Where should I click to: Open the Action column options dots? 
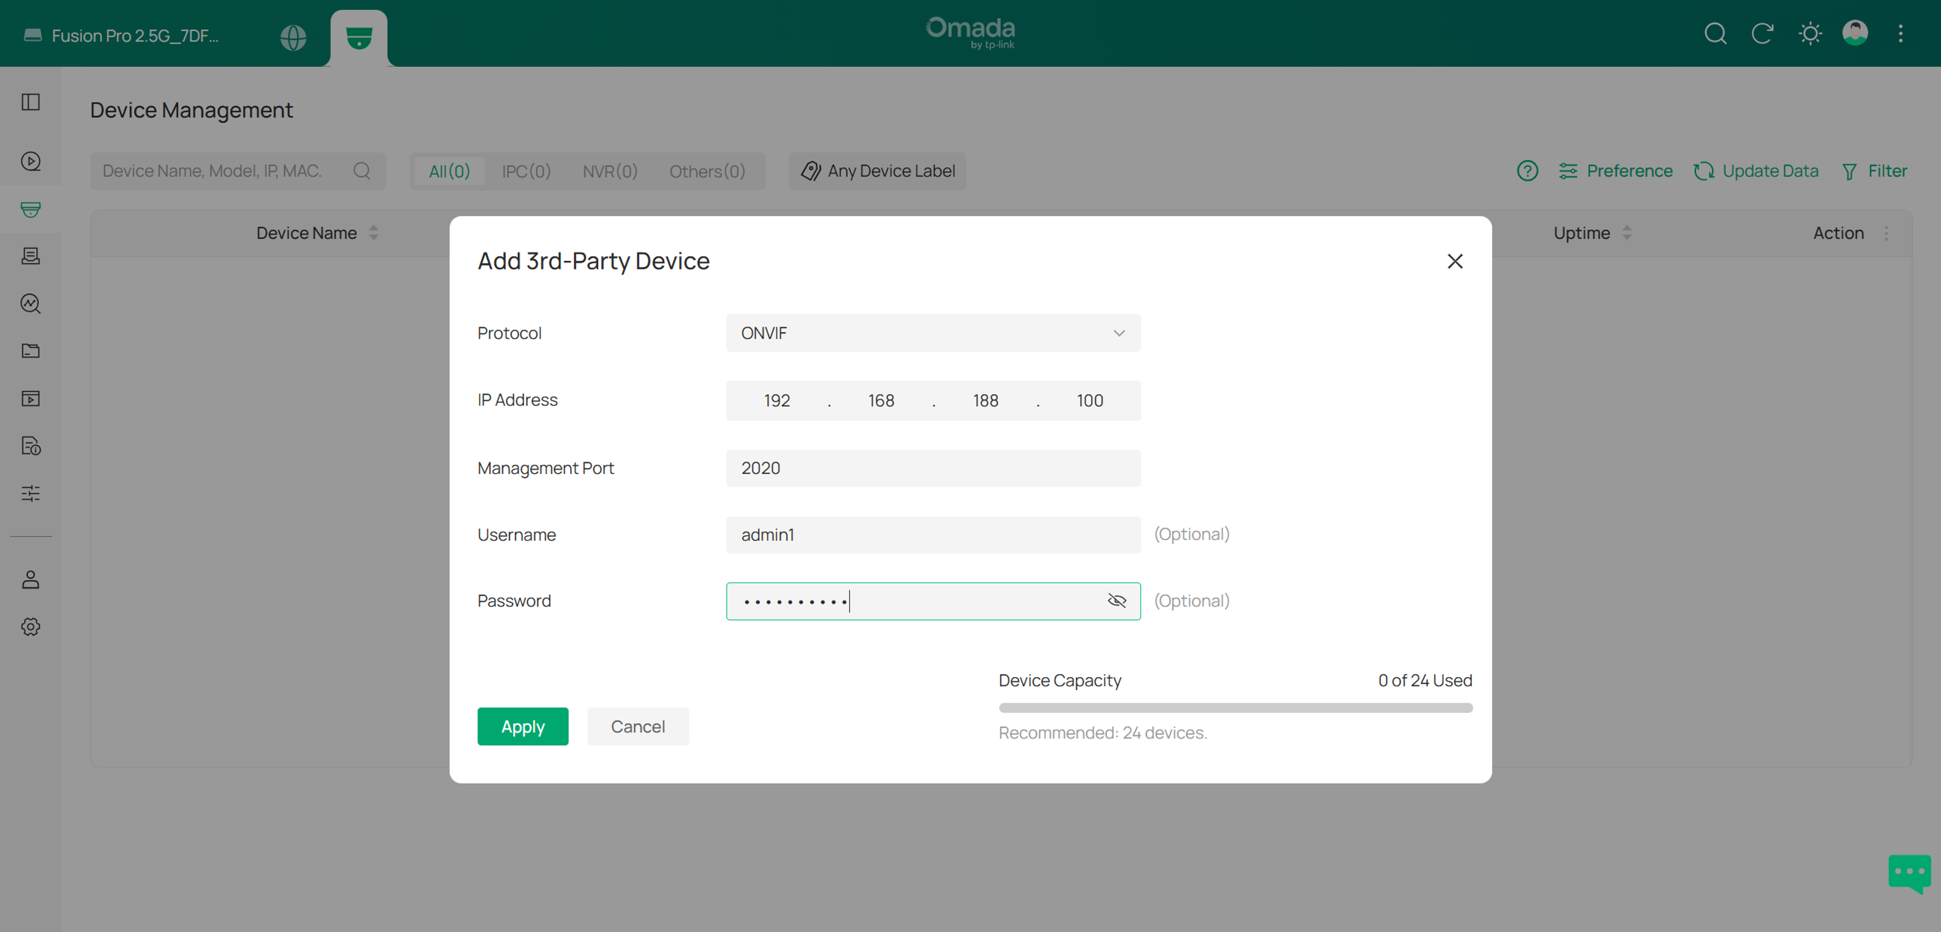pyautogui.click(x=1886, y=233)
